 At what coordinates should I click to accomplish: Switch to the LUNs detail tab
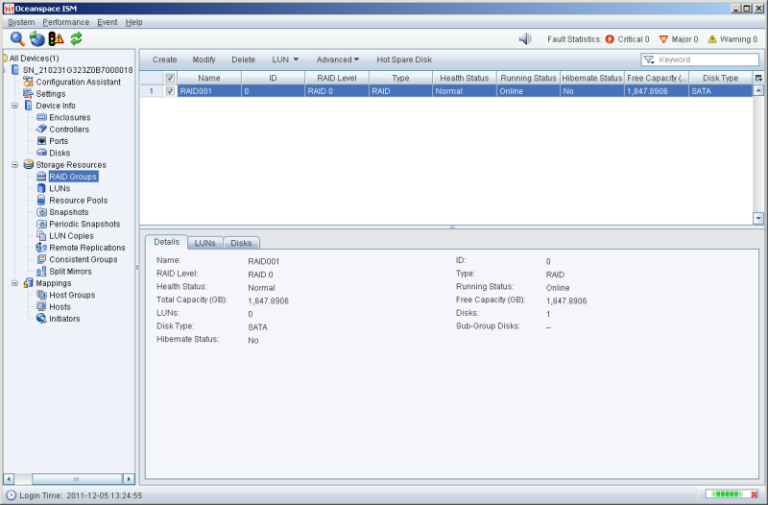(x=204, y=243)
